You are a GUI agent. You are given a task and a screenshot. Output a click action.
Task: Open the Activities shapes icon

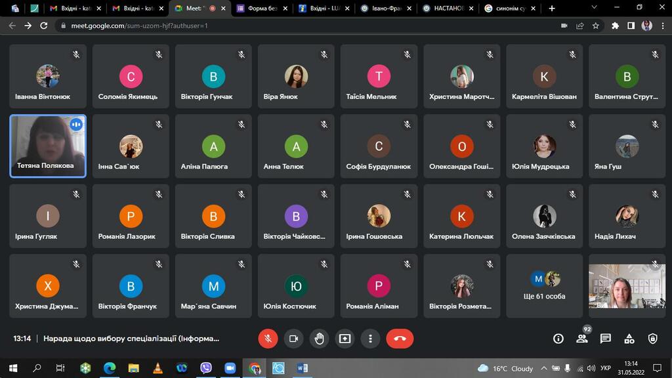629,339
